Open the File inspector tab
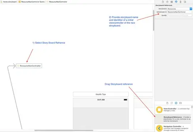Screen dimensions: 193x132 pos(163,2)
